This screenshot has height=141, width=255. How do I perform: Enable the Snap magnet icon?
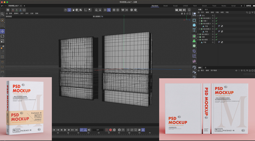(x=96, y=10)
